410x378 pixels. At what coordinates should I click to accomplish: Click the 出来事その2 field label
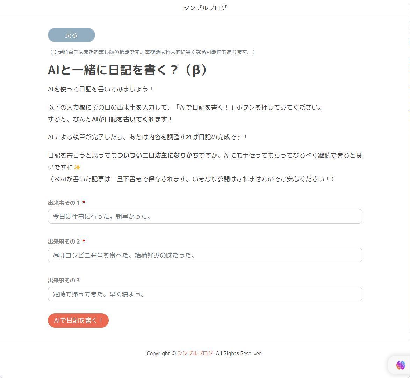64,241
